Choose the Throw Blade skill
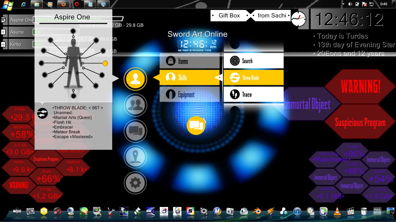Image resolution: width=396 pixels, height=222 pixels. tap(253, 77)
